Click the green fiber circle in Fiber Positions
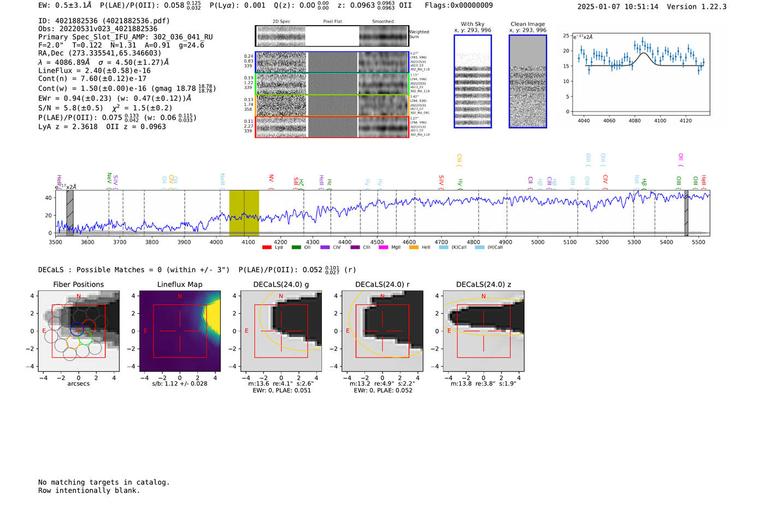Image resolution: width=765 pixels, height=520 pixels. coord(85,338)
